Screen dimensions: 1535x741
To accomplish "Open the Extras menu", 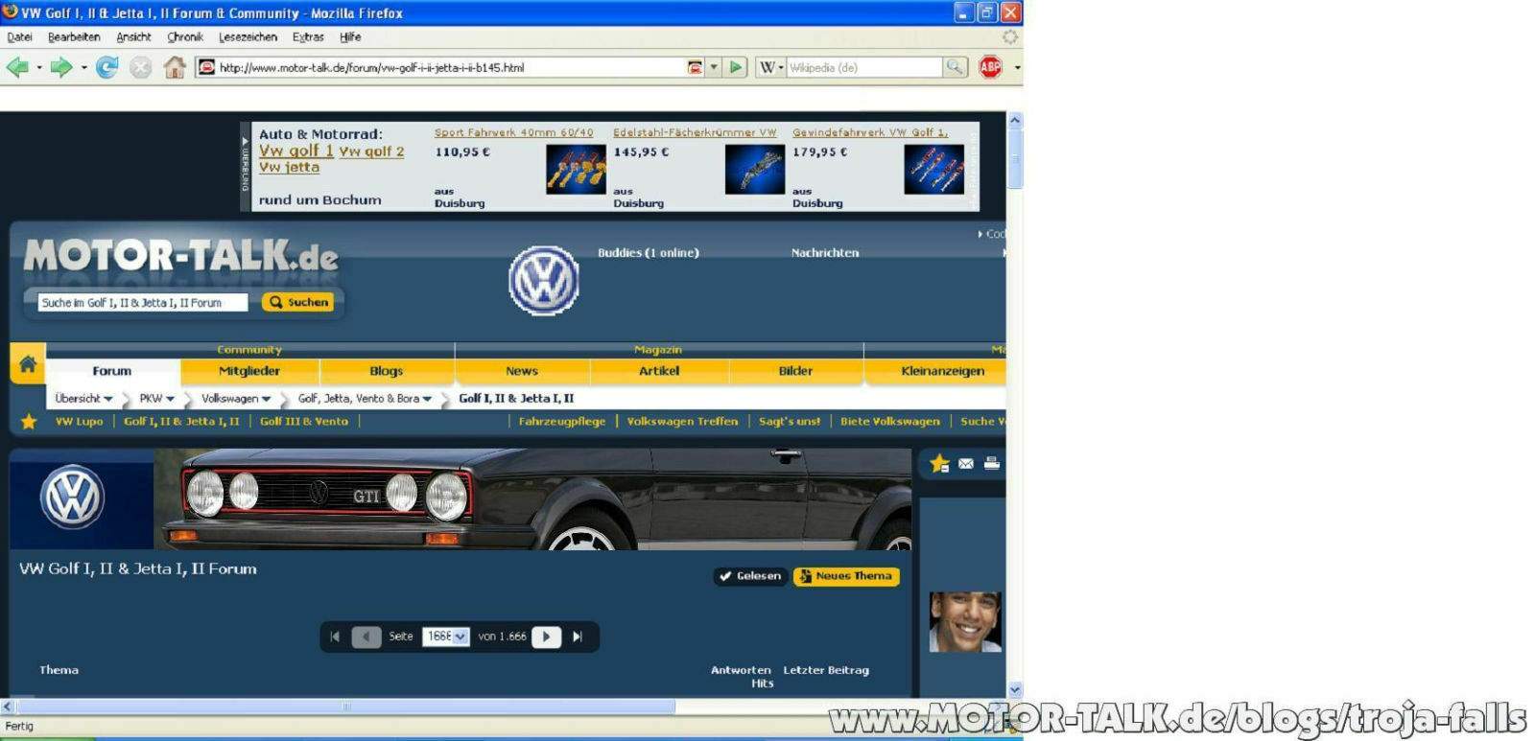I will click(308, 37).
